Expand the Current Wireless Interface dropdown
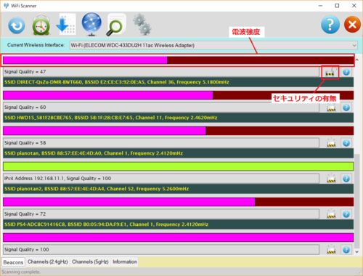Viewport: 363px width, 276px height. [x=213, y=45]
